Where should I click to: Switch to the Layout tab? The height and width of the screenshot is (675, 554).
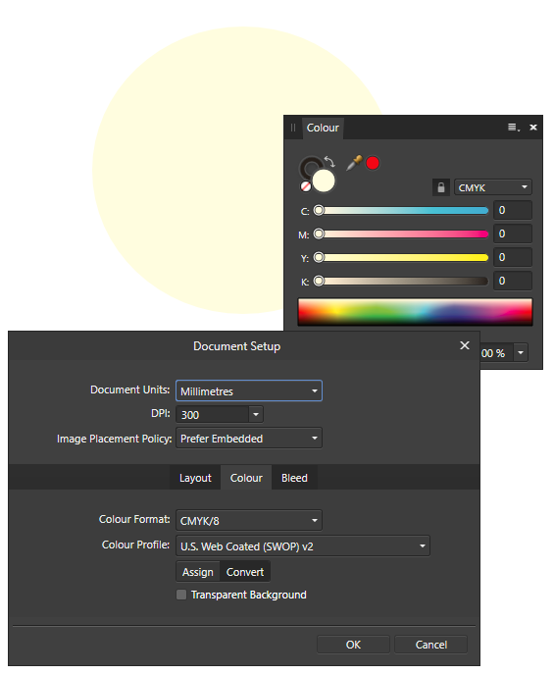[195, 478]
